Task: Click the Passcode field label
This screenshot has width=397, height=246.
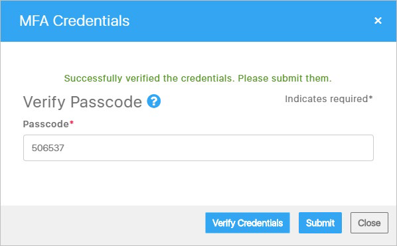Action: 46,124
